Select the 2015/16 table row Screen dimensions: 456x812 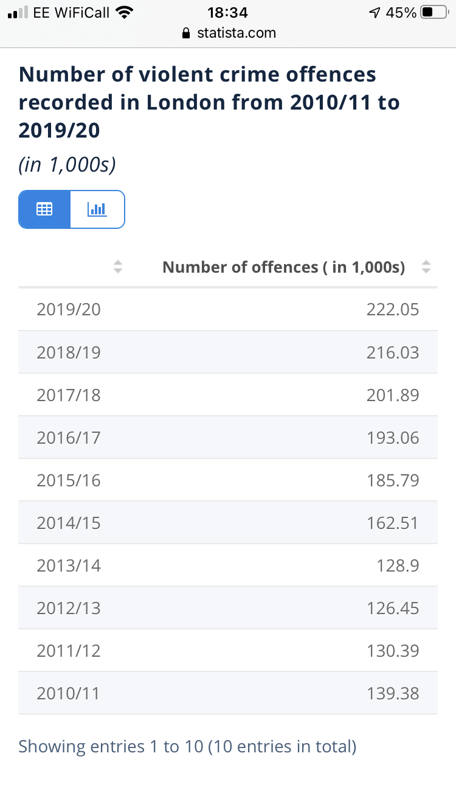click(228, 480)
